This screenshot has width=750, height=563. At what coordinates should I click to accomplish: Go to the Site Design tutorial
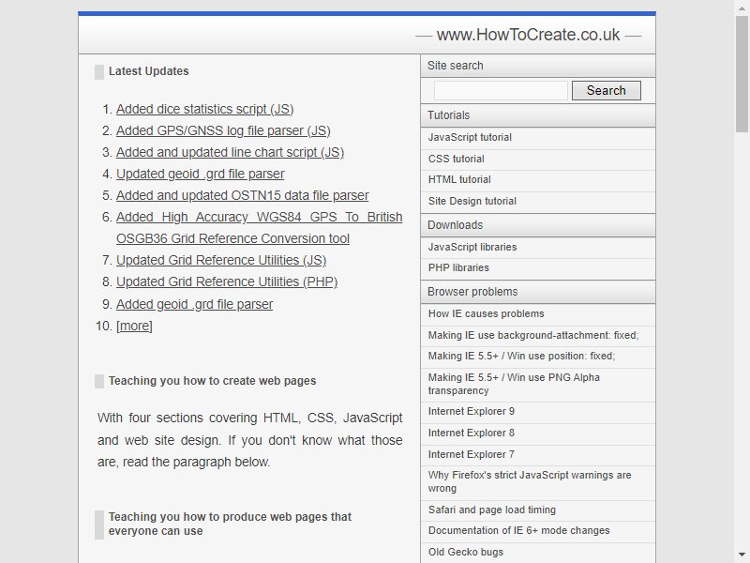coord(538,201)
